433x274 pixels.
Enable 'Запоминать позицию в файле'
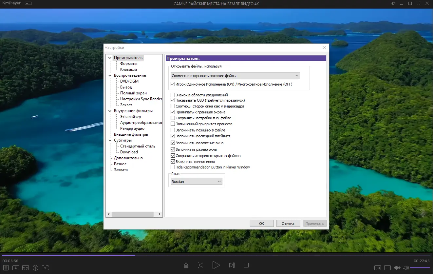pyautogui.click(x=173, y=130)
